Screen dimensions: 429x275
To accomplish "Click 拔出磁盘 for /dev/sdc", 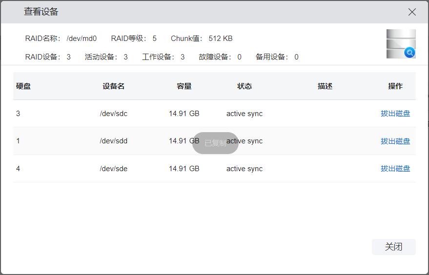I will tap(395, 114).
